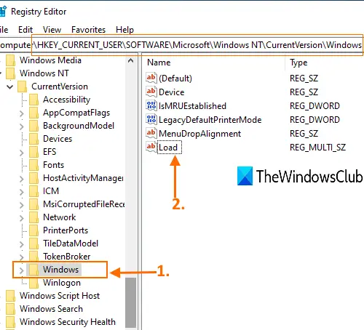Select the MenuDropAlignment value name

pos(199,134)
